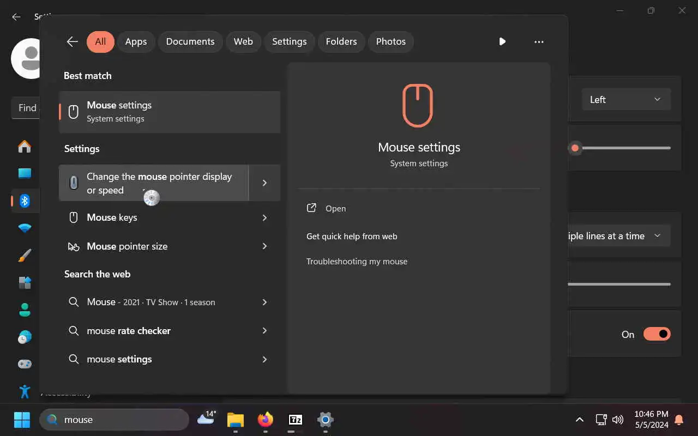Switch to the Apps filter tab
This screenshot has width=698, height=436.
pos(136,41)
